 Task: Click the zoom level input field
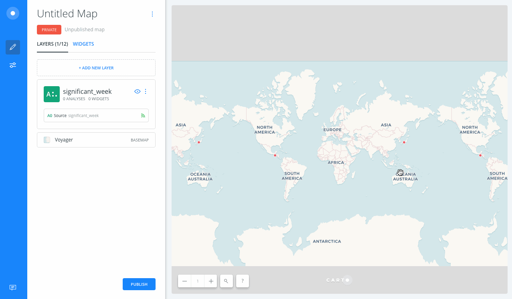coord(197,281)
